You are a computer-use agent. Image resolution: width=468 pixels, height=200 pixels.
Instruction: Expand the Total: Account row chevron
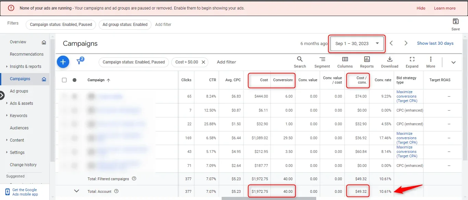tap(77, 191)
